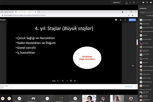Click the Tümünü göster link in downloads bar
This screenshot has width=153, height=102.
click(129, 87)
